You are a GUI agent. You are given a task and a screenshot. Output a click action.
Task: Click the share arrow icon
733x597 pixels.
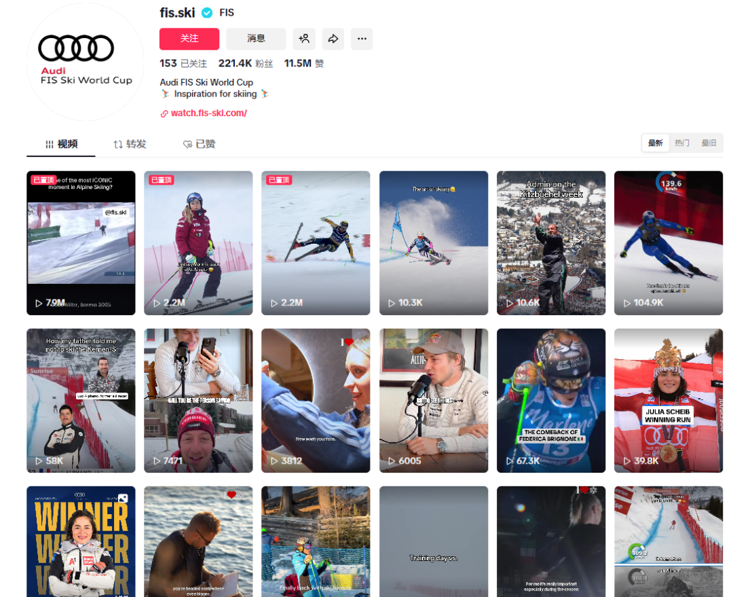(333, 39)
